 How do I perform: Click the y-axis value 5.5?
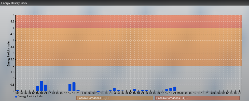[x=13, y=21]
